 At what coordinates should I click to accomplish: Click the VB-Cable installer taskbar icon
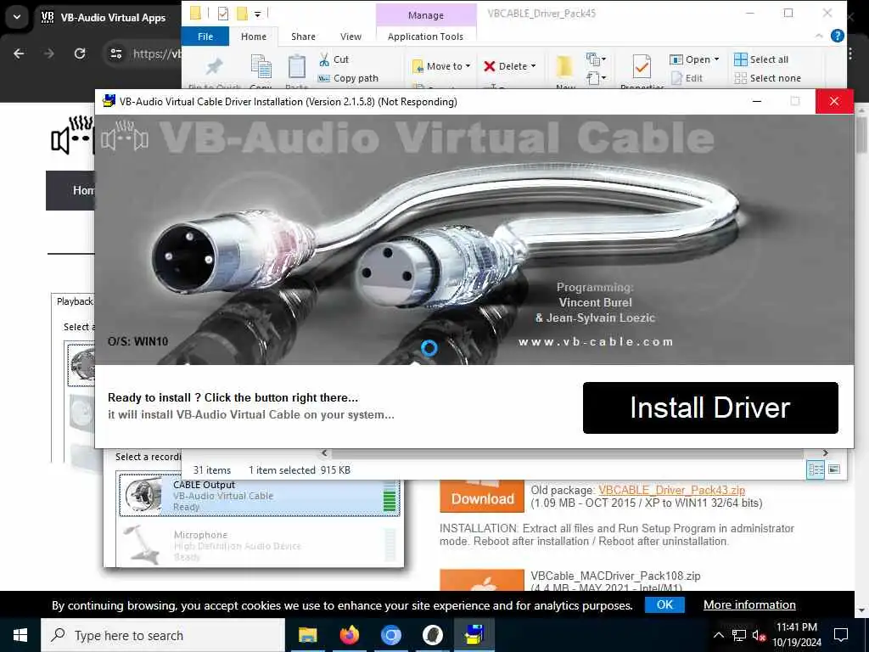(x=474, y=635)
